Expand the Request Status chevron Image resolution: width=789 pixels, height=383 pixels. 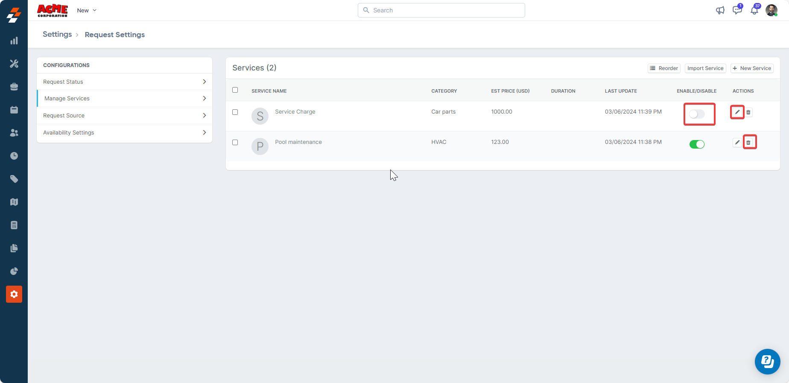[205, 82]
